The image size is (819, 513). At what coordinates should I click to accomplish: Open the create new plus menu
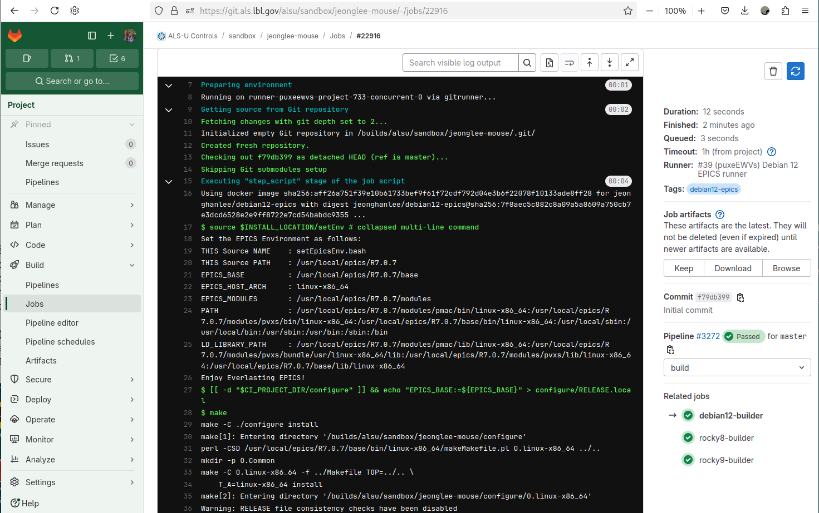[x=111, y=36]
